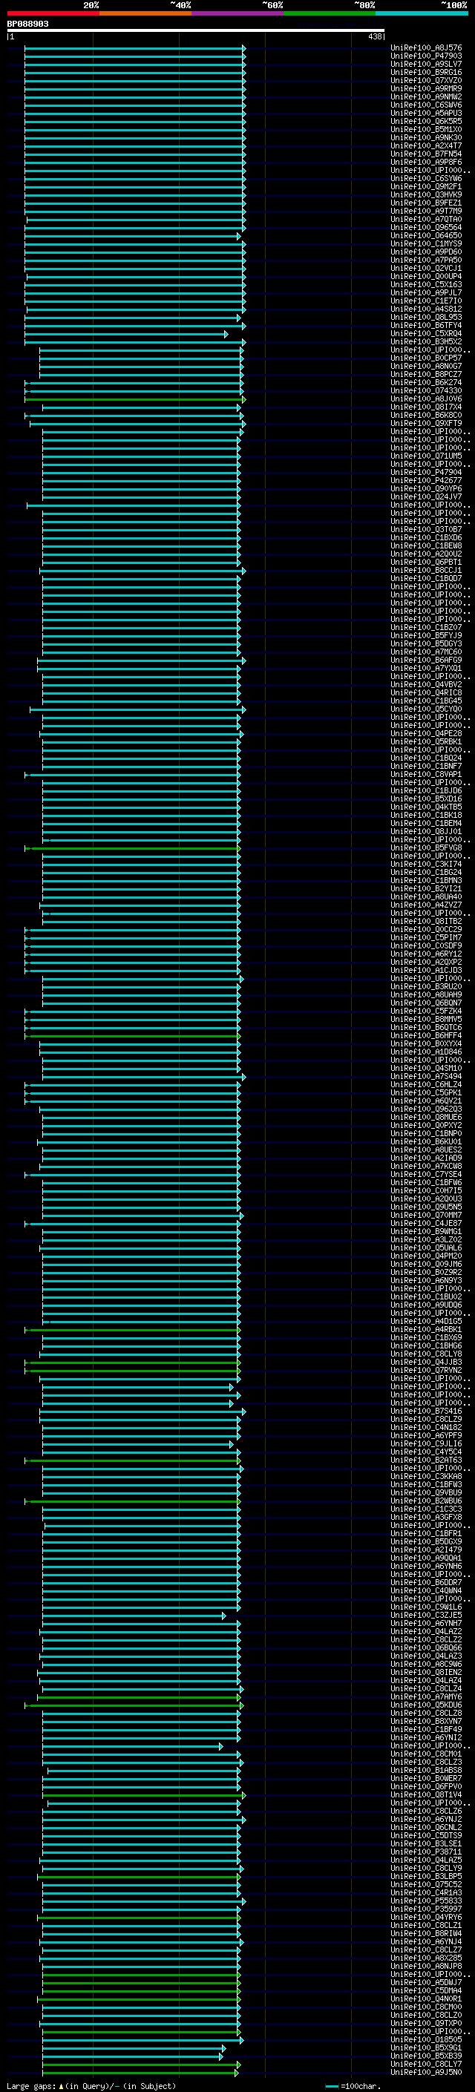Open hit UniRef100_A9SLV7

[426, 65]
